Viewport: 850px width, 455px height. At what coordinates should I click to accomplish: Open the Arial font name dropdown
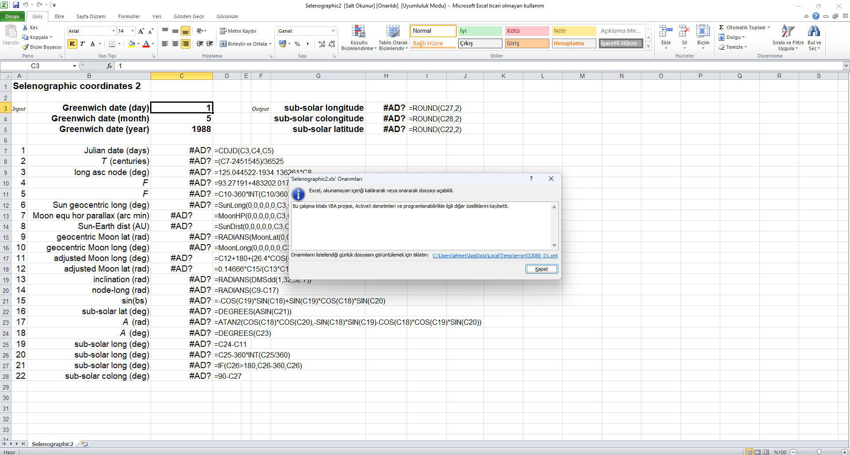point(113,31)
